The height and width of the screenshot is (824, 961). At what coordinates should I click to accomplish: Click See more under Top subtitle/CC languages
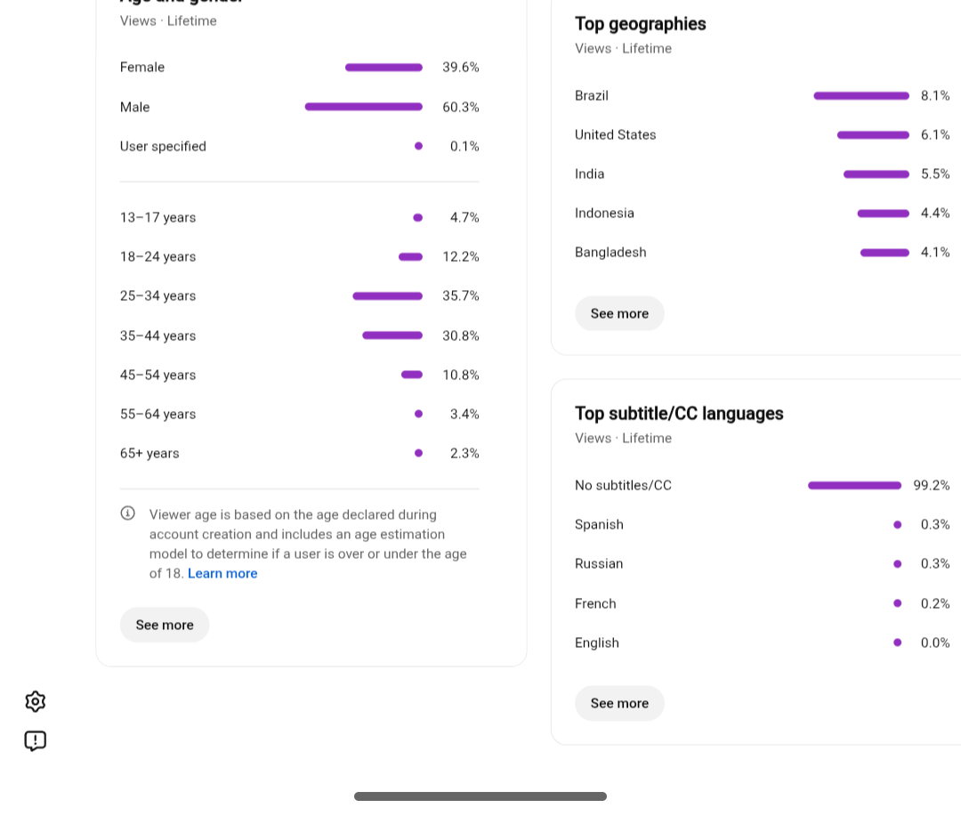619,703
